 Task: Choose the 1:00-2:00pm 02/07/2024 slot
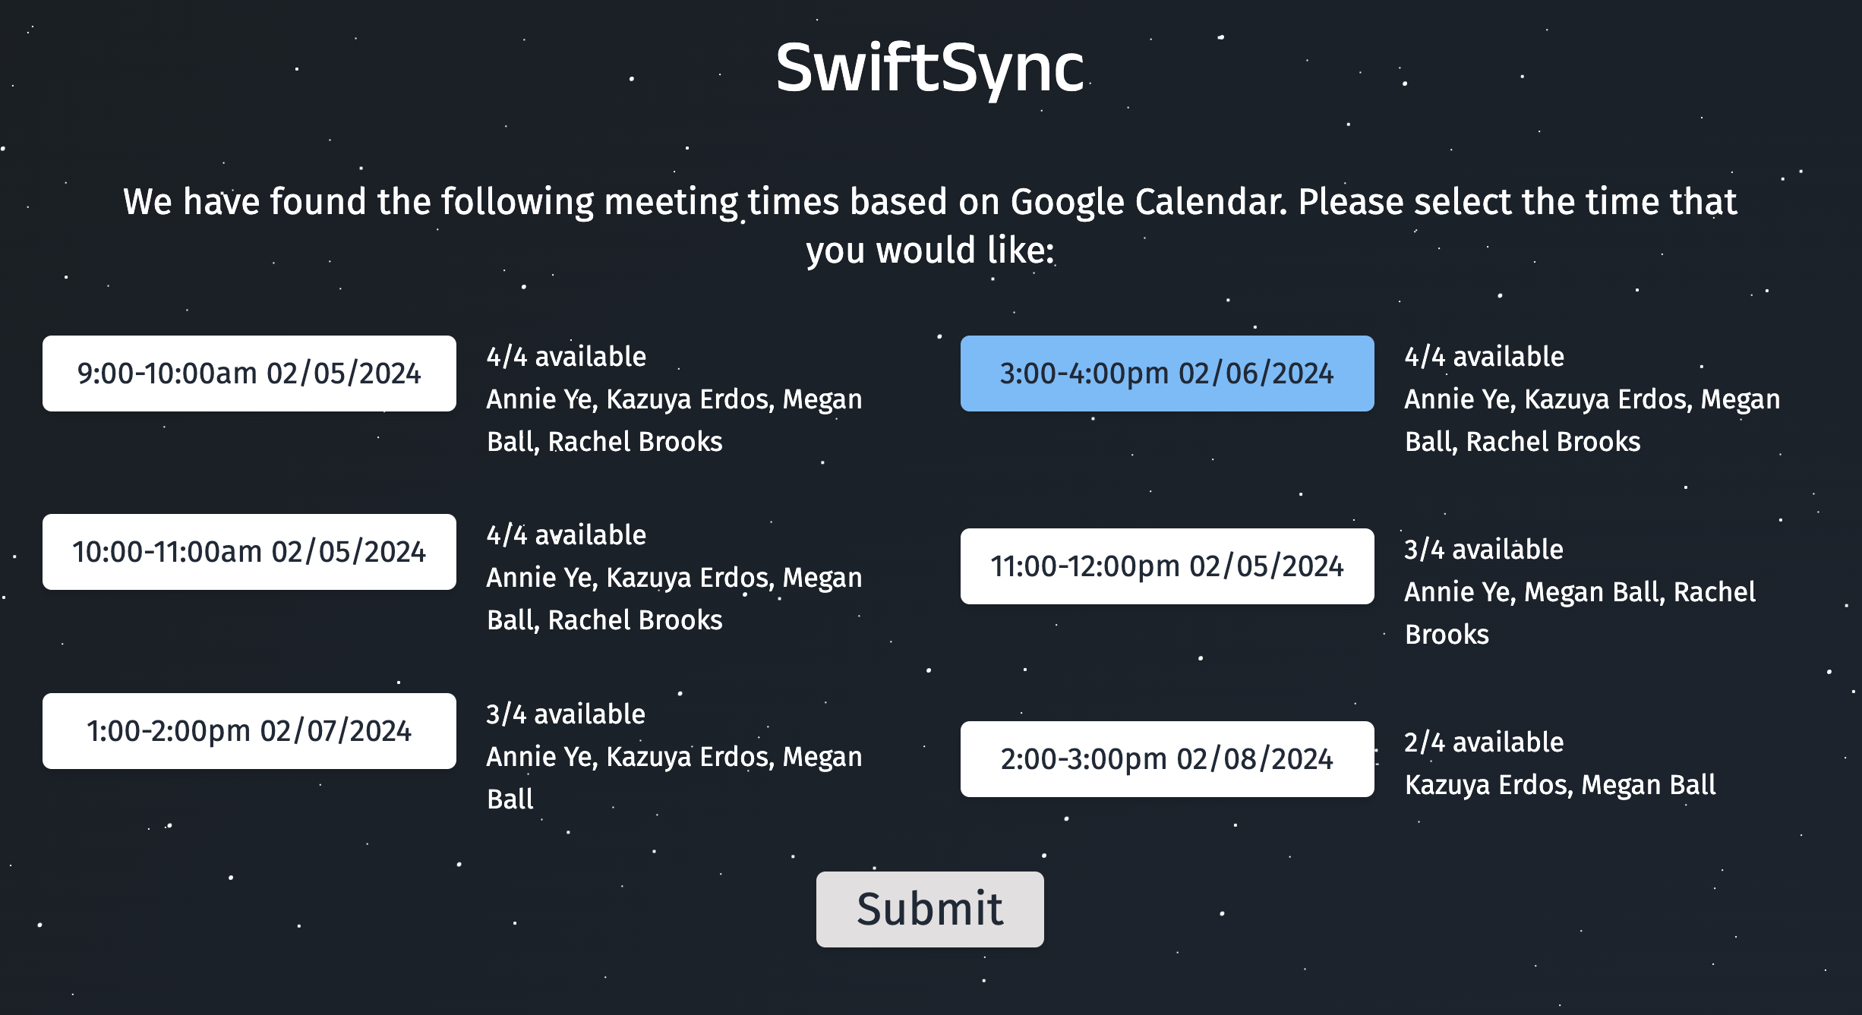(249, 731)
